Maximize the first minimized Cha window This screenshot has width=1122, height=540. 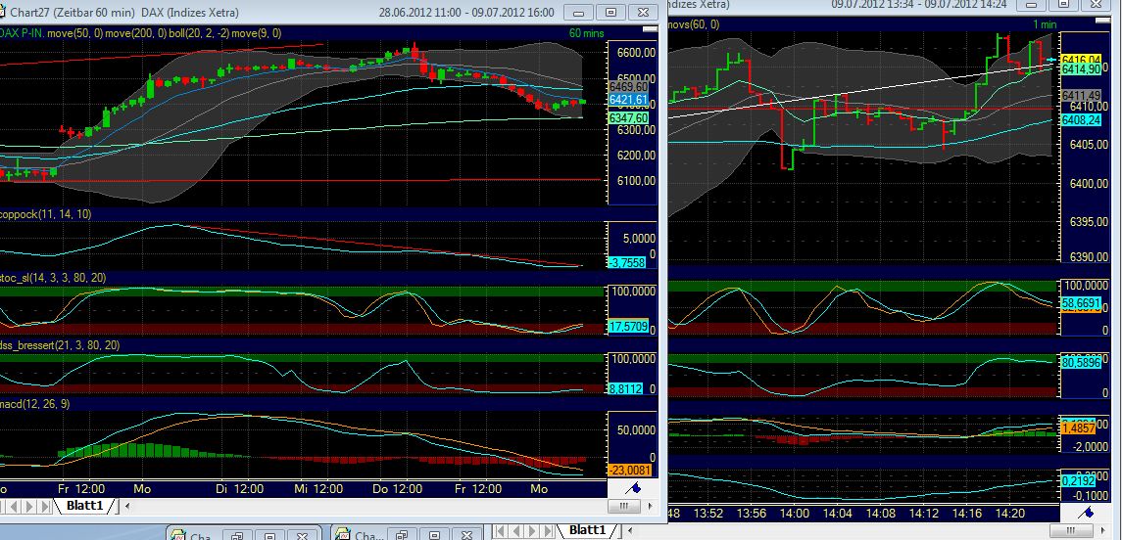[x=269, y=536]
